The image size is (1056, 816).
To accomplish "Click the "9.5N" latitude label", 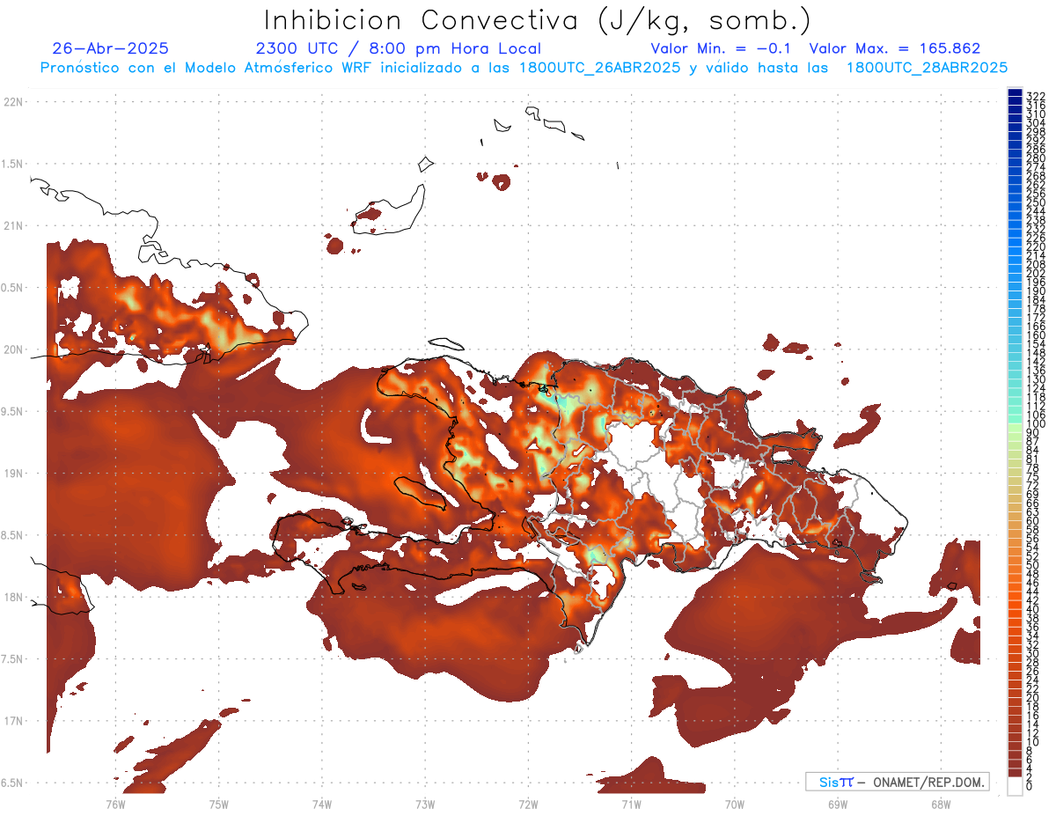I will [13, 411].
